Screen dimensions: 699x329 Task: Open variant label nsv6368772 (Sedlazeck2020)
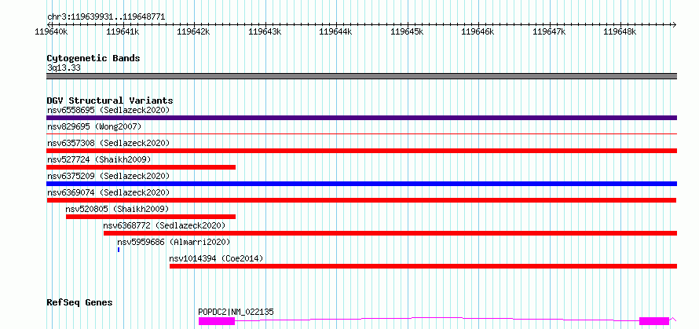[x=164, y=225]
